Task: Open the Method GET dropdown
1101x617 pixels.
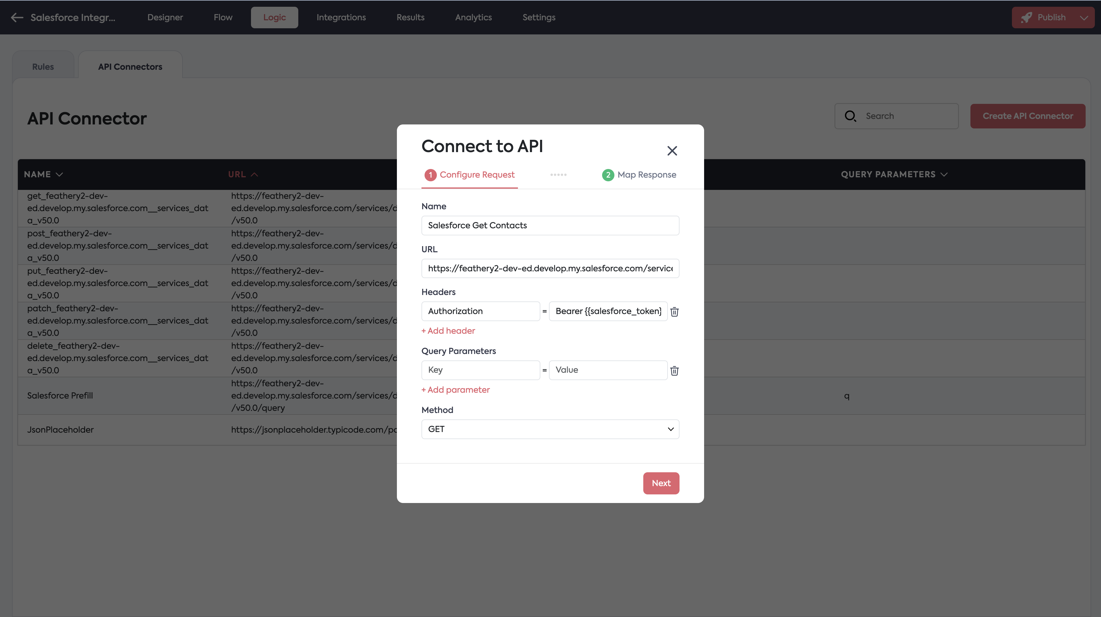Action: [x=550, y=429]
